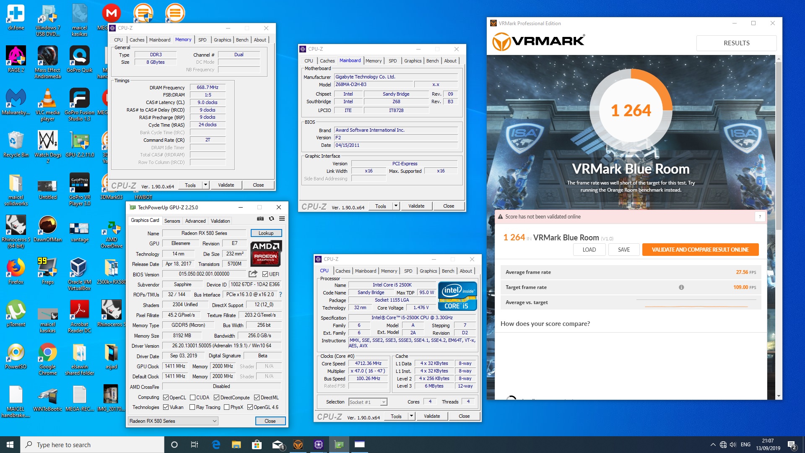Click the GPU-Z refresh icon
This screenshot has width=805, height=453.
[271, 219]
